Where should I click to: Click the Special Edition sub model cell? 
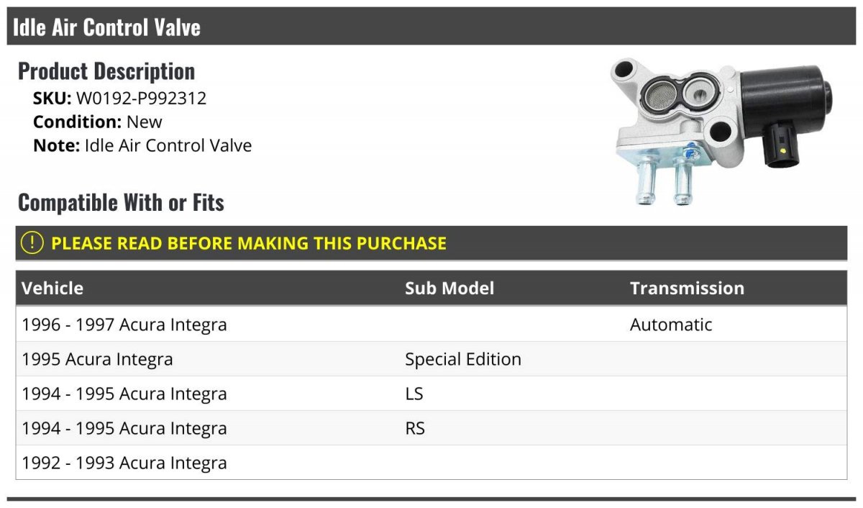pos(463,359)
